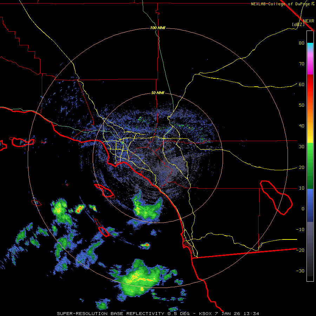Click the cyan top segment of the color bar
The image size is (316, 316).
pos(310,46)
